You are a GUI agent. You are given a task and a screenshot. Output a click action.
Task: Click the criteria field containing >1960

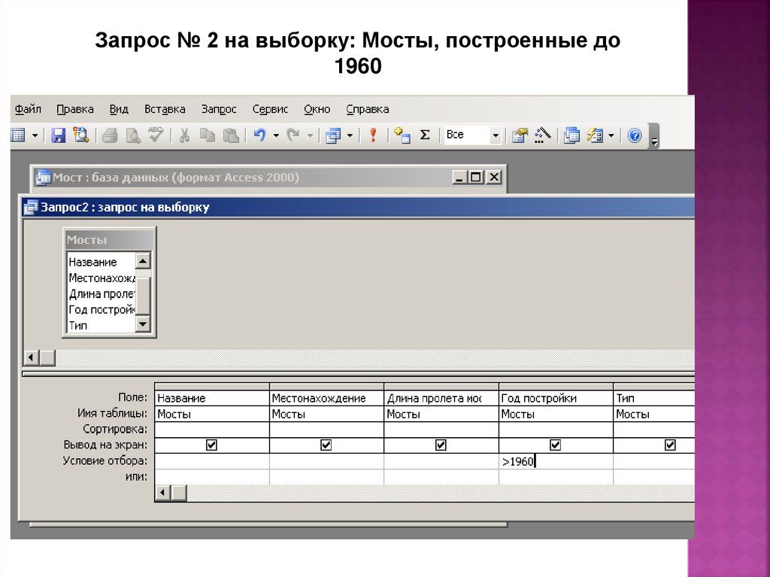tap(555, 461)
